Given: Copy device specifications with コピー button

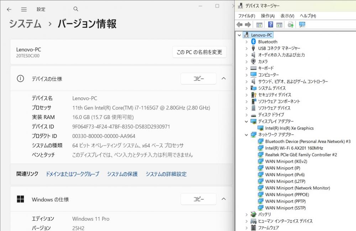Looking at the screenshot, I should [x=198, y=79].
